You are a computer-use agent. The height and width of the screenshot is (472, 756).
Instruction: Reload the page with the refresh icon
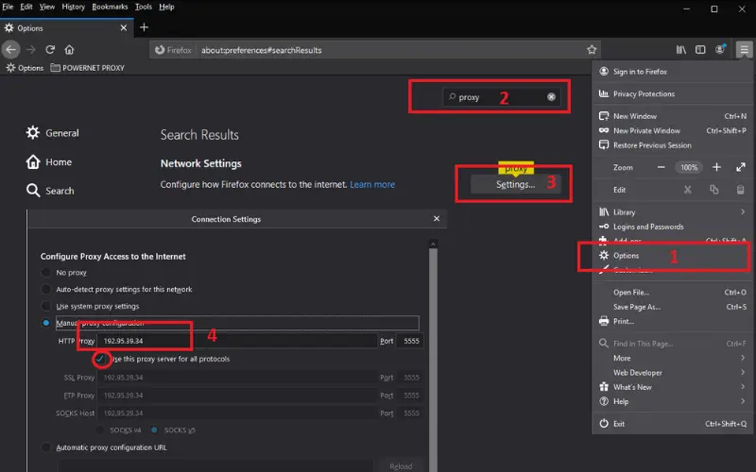coord(50,50)
